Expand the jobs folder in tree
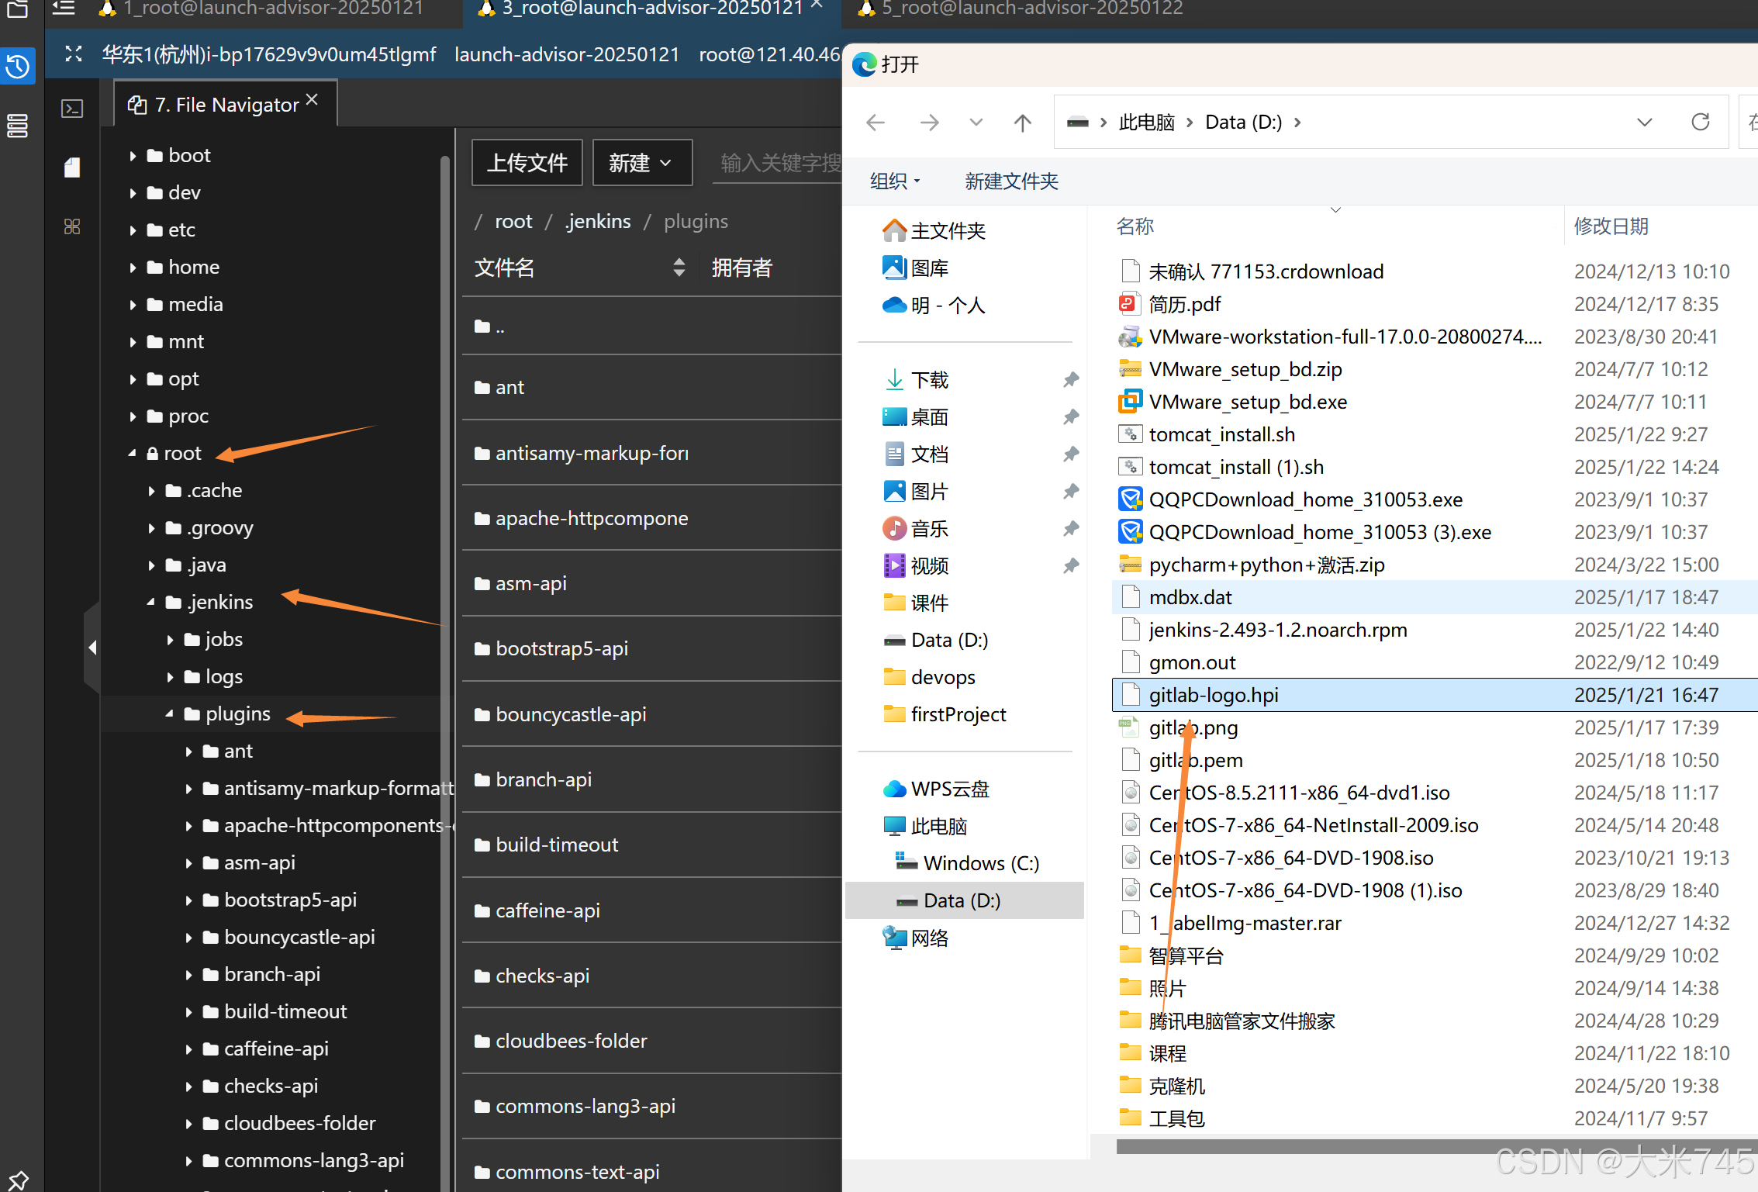Image resolution: width=1758 pixels, height=1192 pixels. pyautogui.click(x=170, y=640)
